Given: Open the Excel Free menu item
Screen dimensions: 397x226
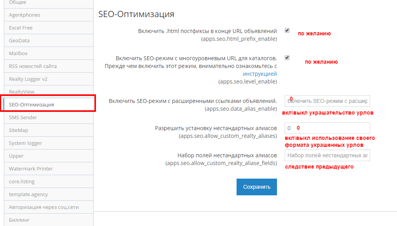Looking at the screenshot, I should pos(49,28).
